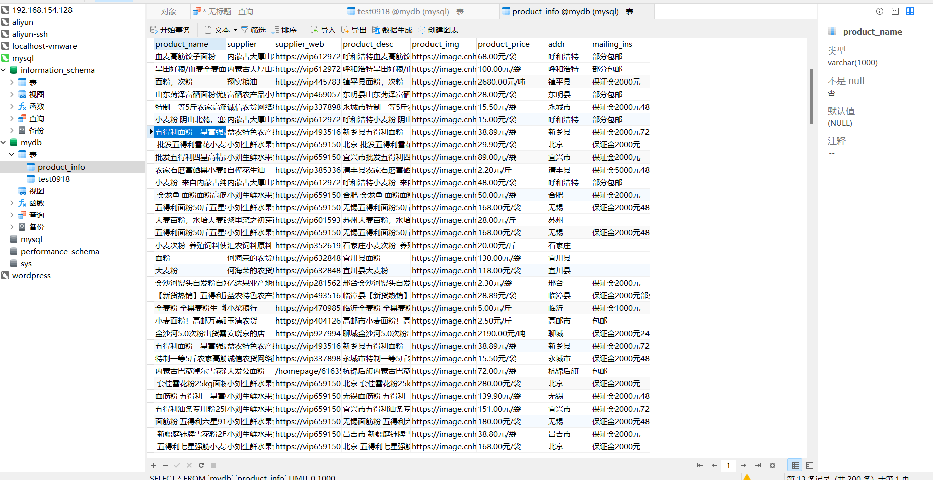This screenshot has height=480, width=933.
Task: Click the supplier cell 大发公面粉
Action: click(x=250, y=371)
